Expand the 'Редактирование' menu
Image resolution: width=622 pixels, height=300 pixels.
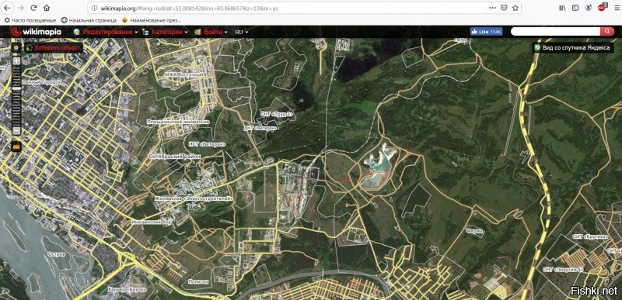[110, 32]
